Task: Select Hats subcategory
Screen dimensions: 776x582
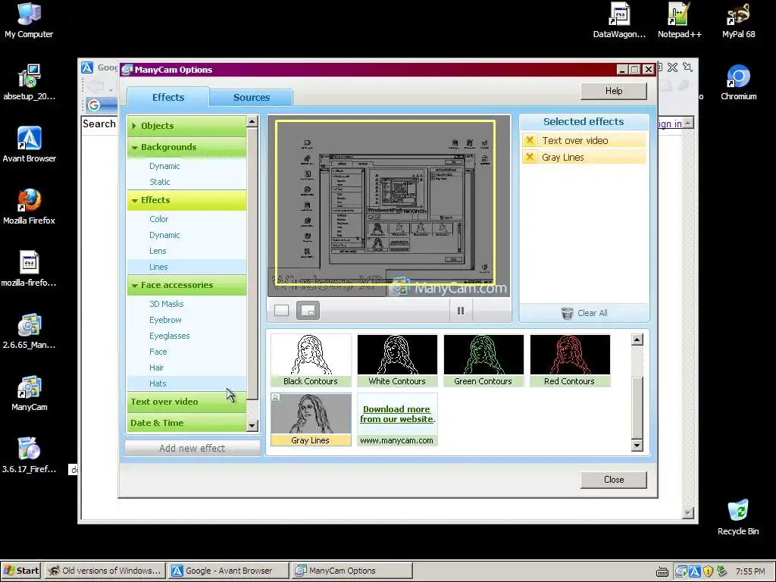Action: point(158,383)
